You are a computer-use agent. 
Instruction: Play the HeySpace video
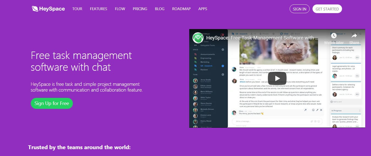tap(277, 78)
